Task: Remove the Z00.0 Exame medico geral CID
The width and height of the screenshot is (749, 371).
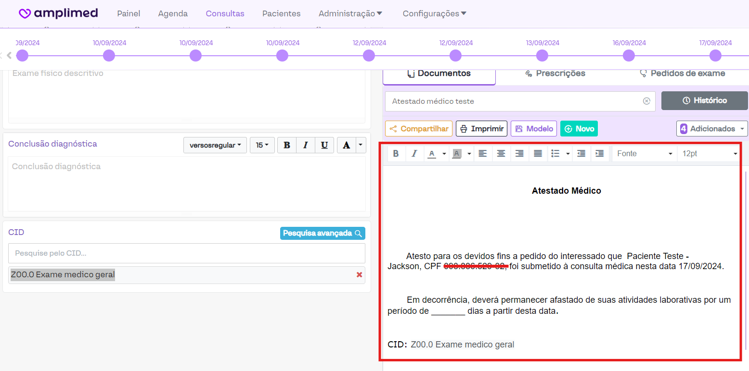Action: pyautogui.click(x=359, y=275)
